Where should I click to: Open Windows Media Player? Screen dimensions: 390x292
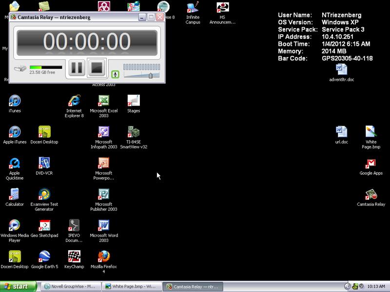tap(15, 231)
